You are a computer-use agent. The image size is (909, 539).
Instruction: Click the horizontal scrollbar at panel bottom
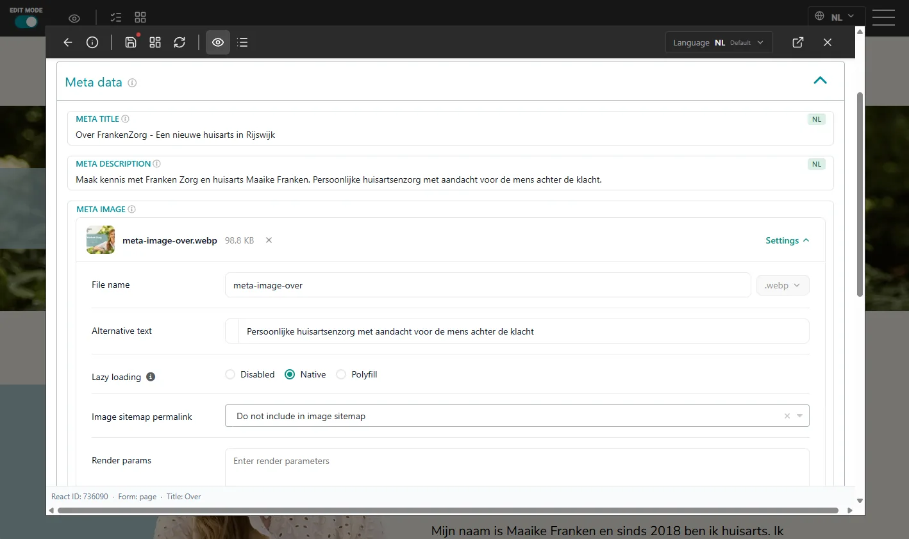(x=448, y=511)
